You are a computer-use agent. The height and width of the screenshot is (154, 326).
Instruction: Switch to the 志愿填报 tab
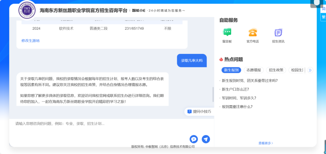pyautogui.click(x=254, y=70)
